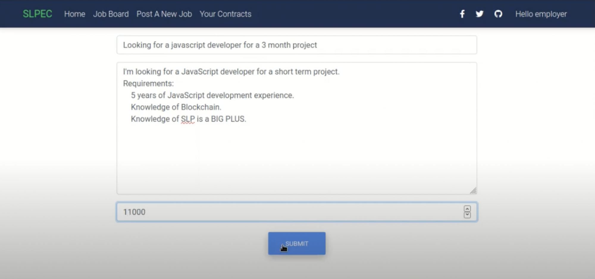Click the green SLPEC logo
595x279 pixels.
pyautogui.click(x=37, y=14)
